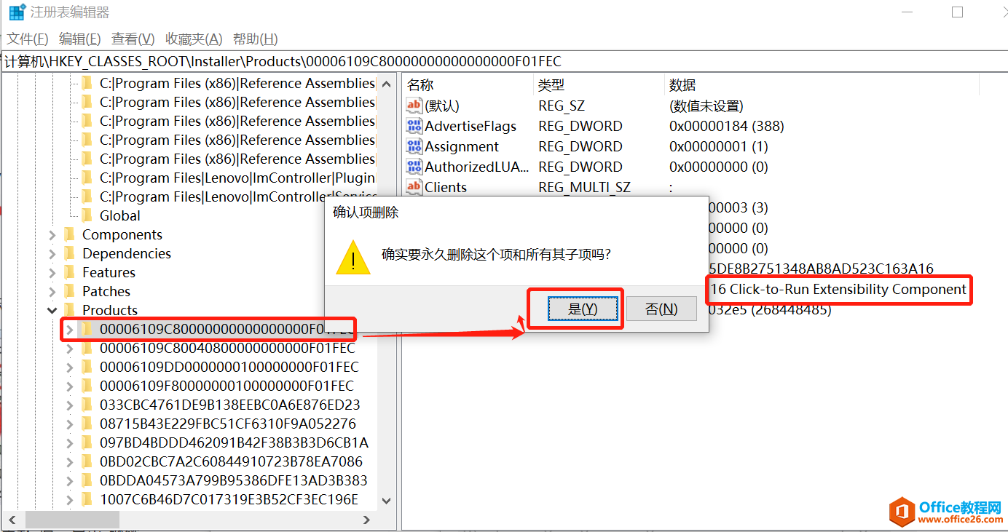Expand key 00006109C80040800000000000F01FEC
This screenshot has height=532, width=1008.
(x=70, y=349)
